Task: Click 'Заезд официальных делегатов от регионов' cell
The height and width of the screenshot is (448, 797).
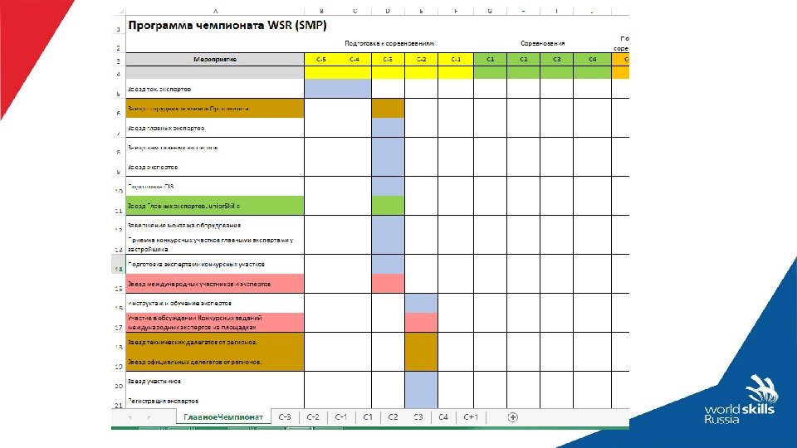Action: pos(215,362)
